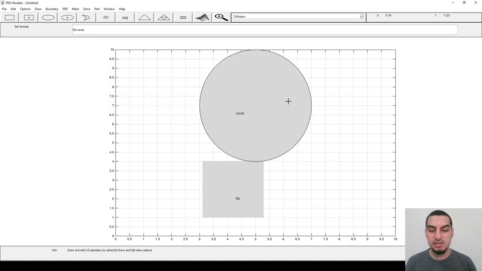Viewport: 482px width, 271px height.
Task: Open the Help menu
Action: click(x=122, y=9)
